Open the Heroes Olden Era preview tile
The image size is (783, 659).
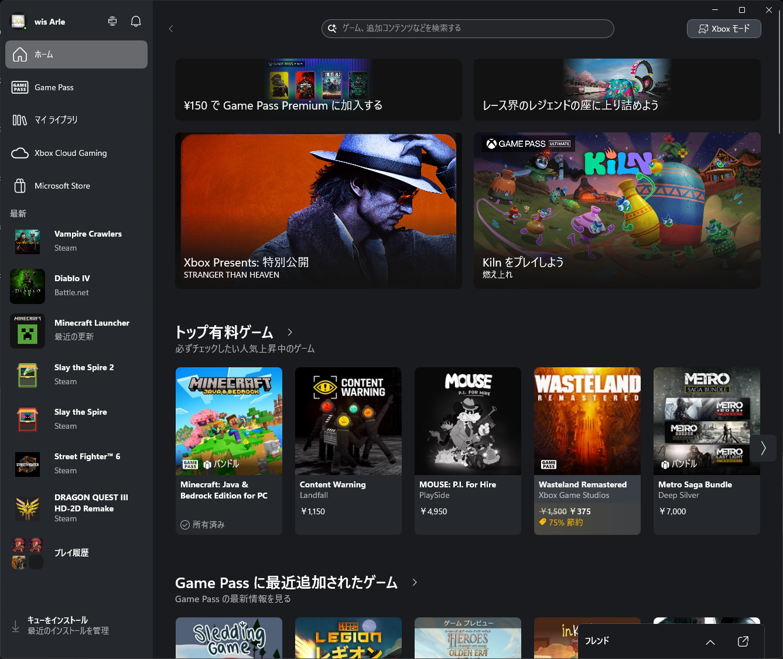pos(468,638)
